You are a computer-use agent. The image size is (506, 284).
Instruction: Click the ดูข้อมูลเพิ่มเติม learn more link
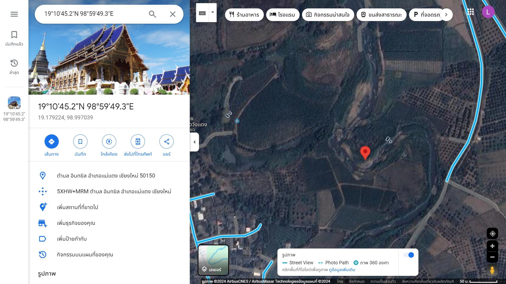(342, 270)
